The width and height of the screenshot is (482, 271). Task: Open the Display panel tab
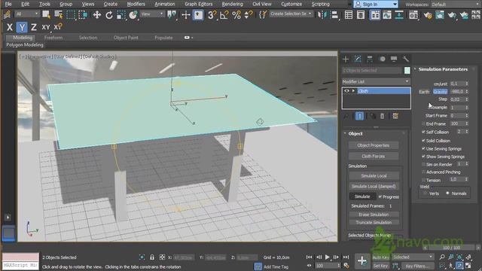click(394, 59)
